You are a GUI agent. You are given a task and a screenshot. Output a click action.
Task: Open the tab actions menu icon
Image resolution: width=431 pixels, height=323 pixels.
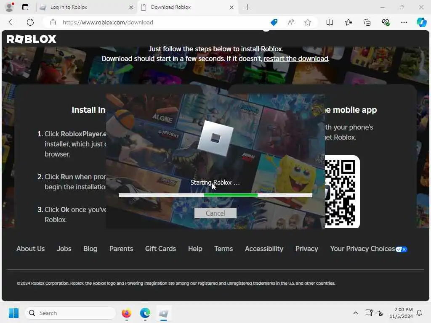25,7
